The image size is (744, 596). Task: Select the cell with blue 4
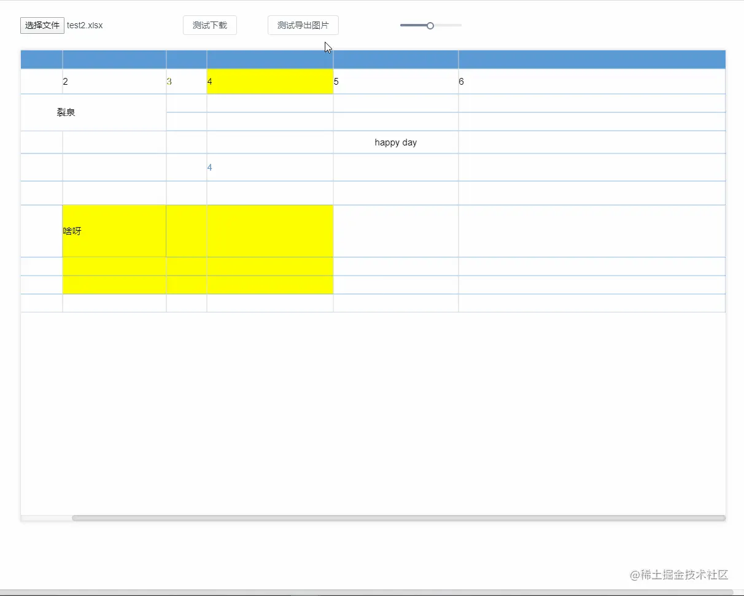[270, 168]
